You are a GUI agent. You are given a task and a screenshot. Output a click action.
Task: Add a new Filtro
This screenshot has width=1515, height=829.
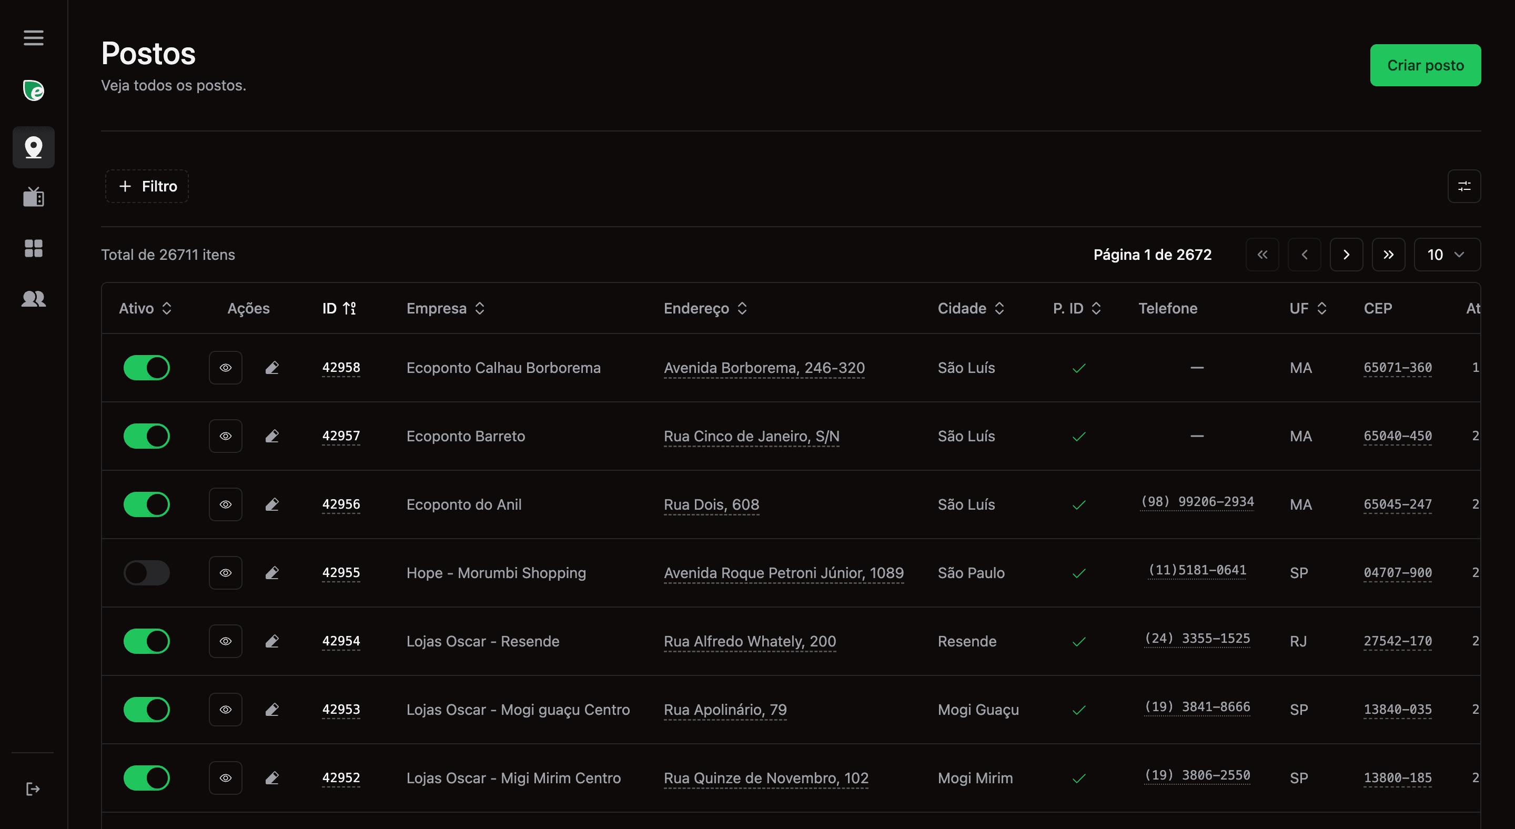click(147, 186)
